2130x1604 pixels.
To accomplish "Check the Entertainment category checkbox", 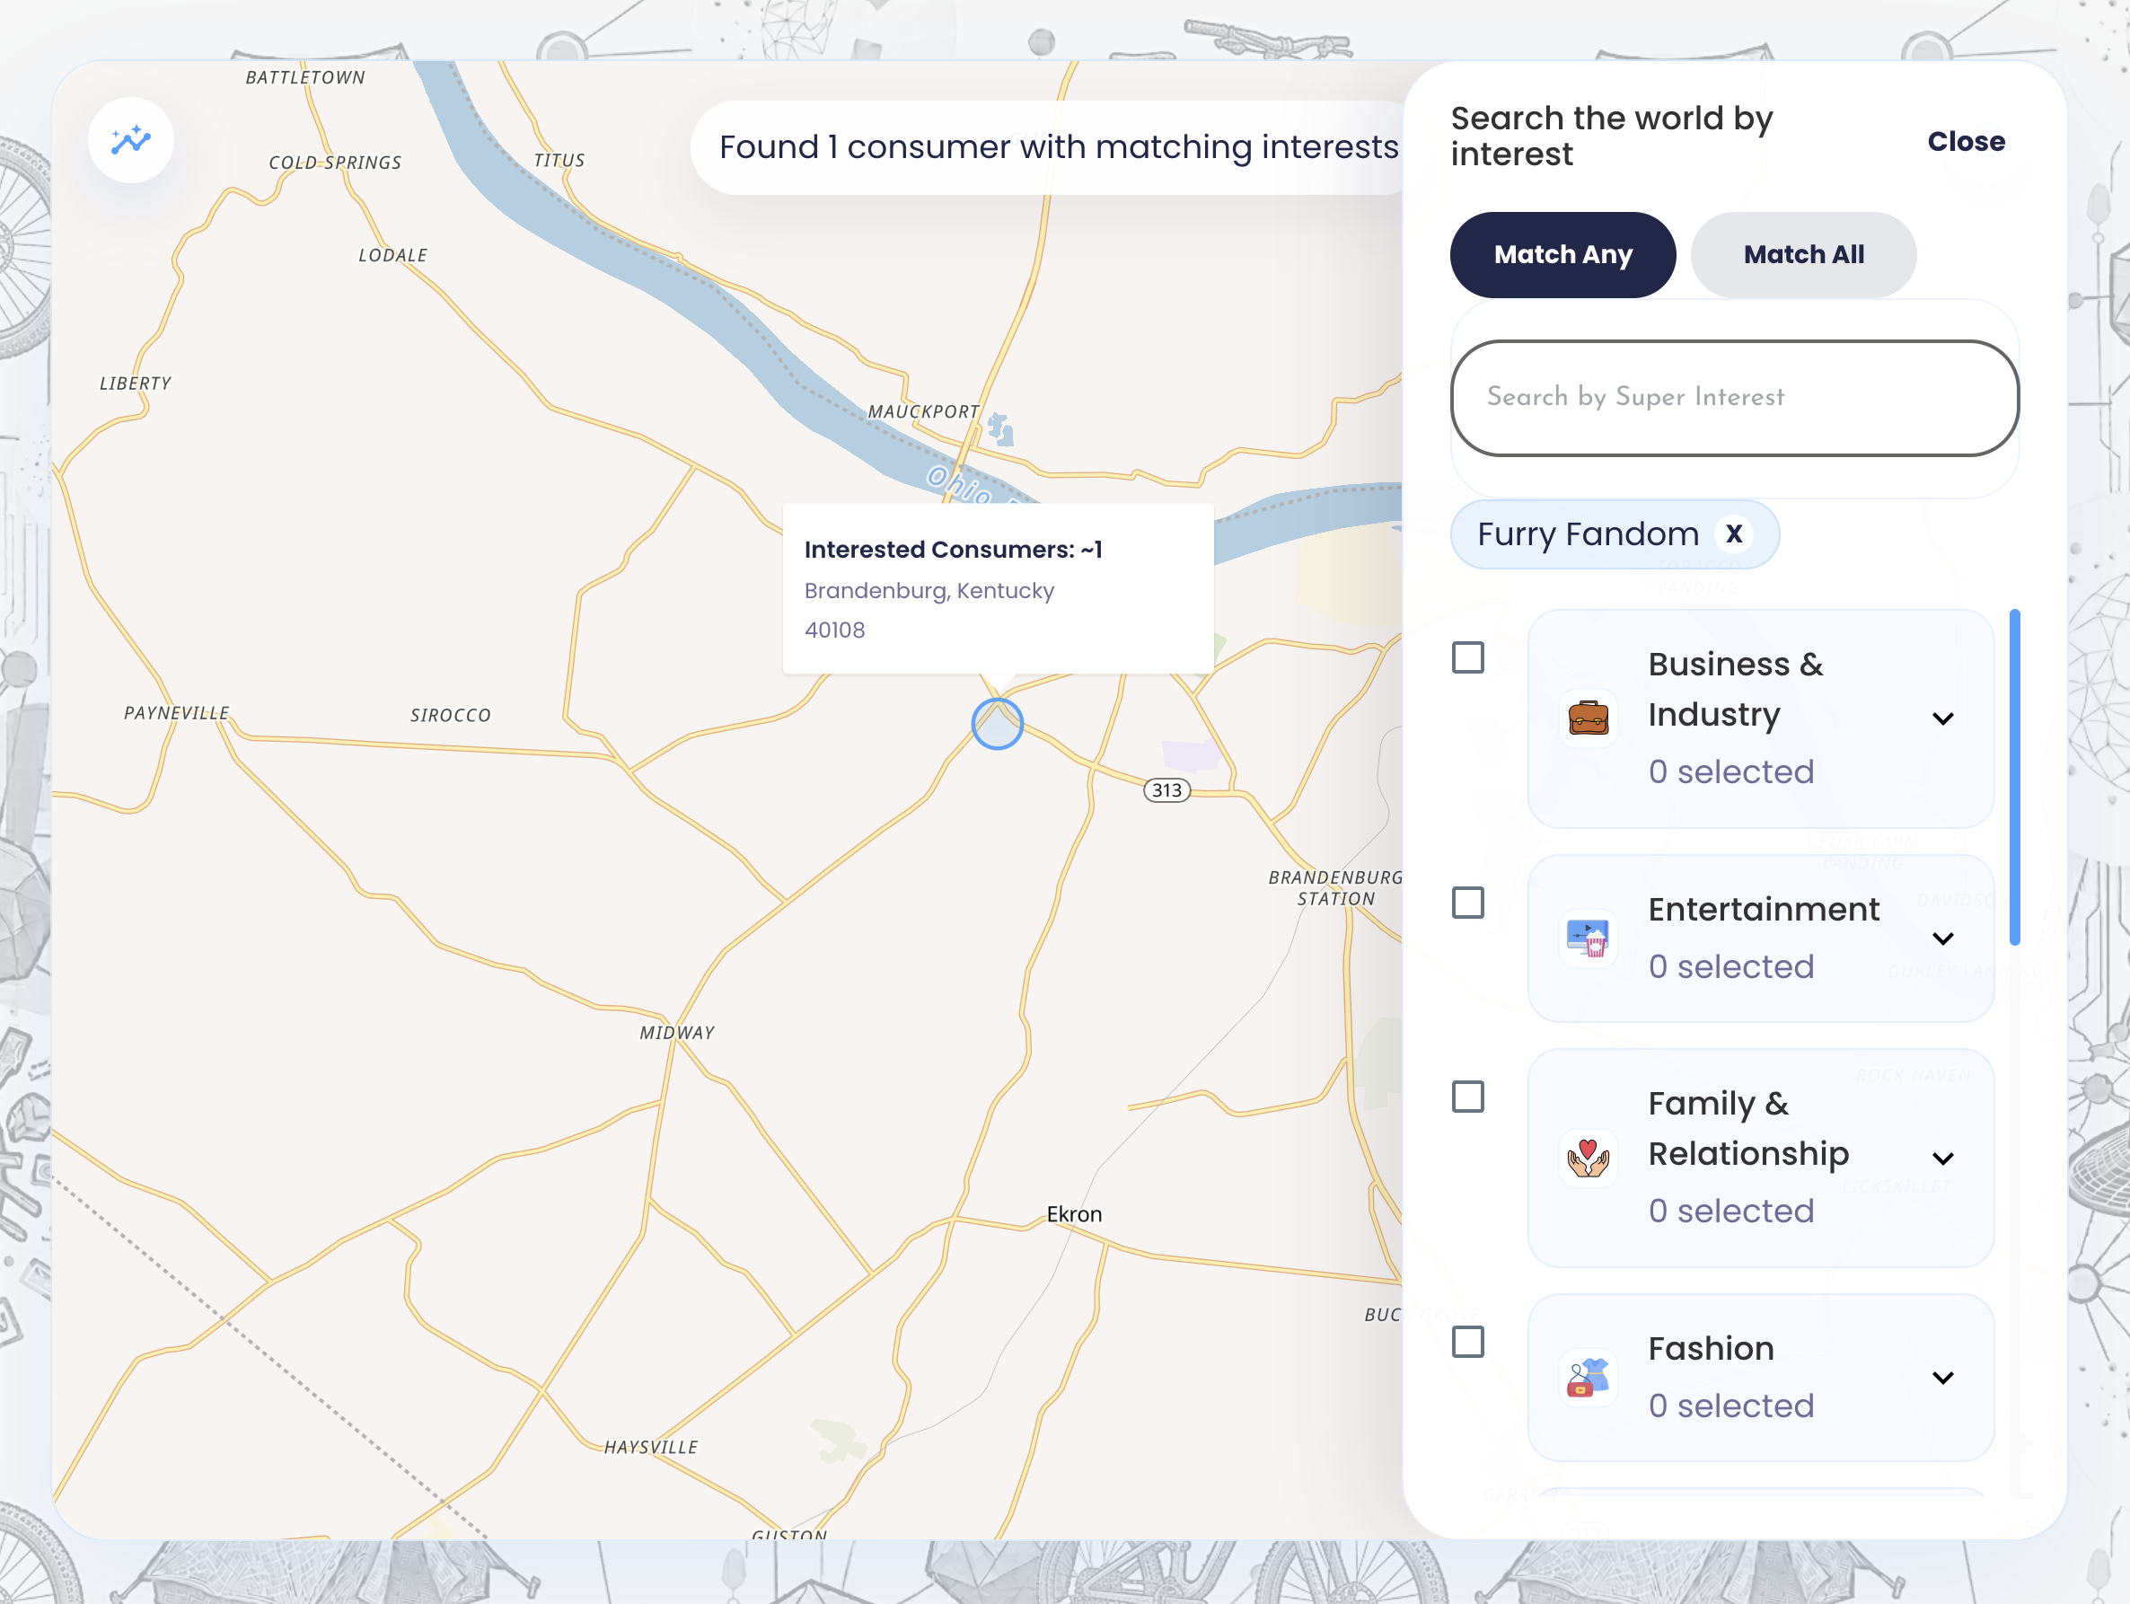I will pos(1467,903).
